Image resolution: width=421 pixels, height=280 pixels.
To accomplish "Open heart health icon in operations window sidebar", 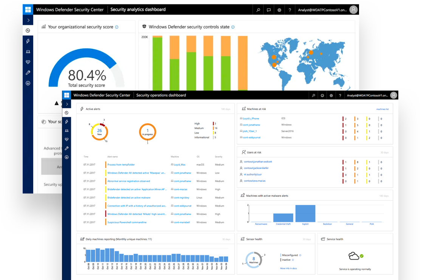I will point(67,140).
